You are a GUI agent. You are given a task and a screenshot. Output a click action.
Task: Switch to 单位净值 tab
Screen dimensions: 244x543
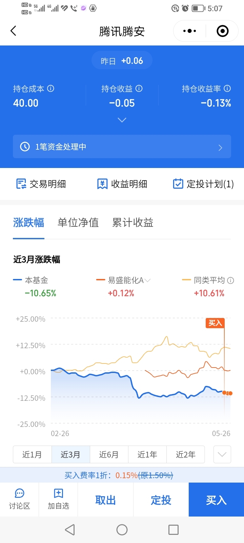[x=78, y=223]
